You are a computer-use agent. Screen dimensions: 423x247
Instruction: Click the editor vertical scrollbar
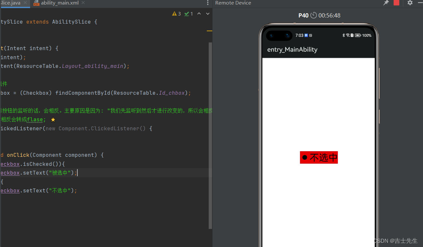pyautogui.click(x=210, y=135)
